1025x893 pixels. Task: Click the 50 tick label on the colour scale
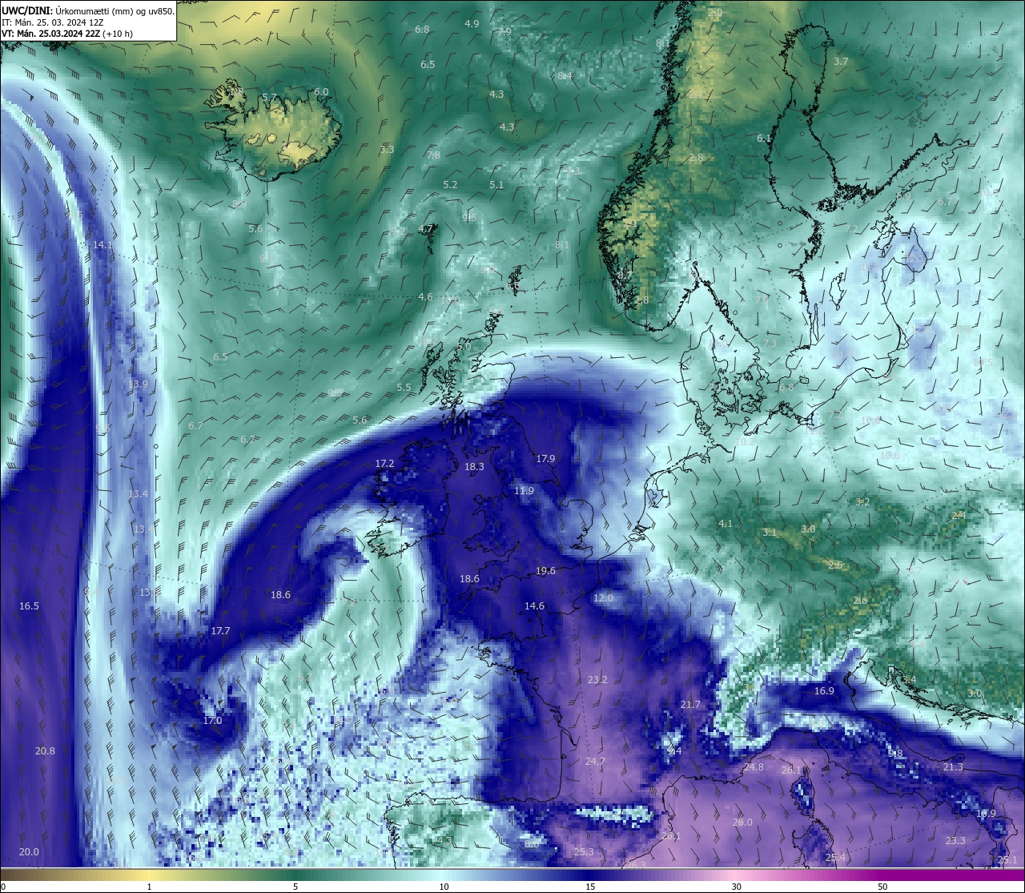point(882,887)
